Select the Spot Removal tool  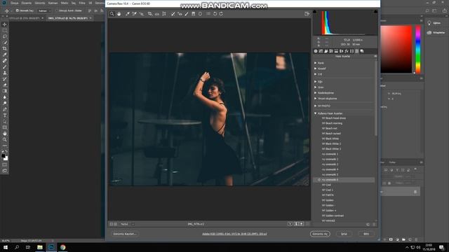pos(173,14)
